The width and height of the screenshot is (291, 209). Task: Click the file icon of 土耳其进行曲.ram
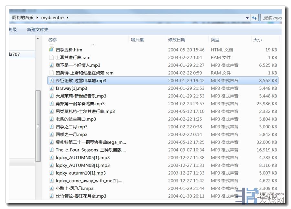51,57
